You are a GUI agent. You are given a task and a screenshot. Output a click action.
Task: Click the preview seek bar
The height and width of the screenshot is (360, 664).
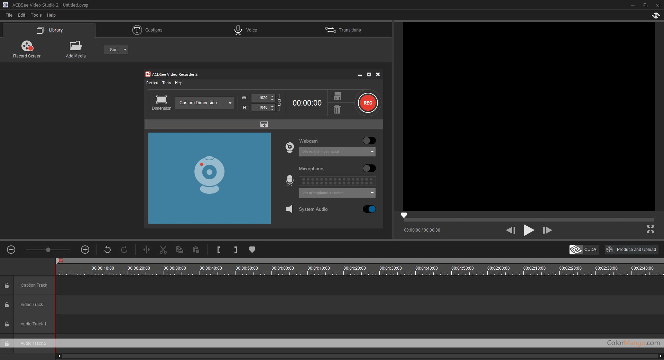(529, 220)
